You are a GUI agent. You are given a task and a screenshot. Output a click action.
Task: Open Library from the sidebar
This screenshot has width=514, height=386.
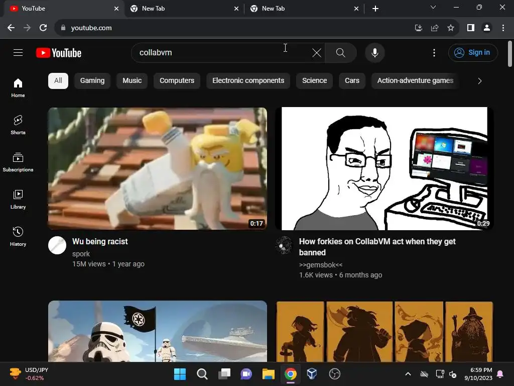coord(18,199)
